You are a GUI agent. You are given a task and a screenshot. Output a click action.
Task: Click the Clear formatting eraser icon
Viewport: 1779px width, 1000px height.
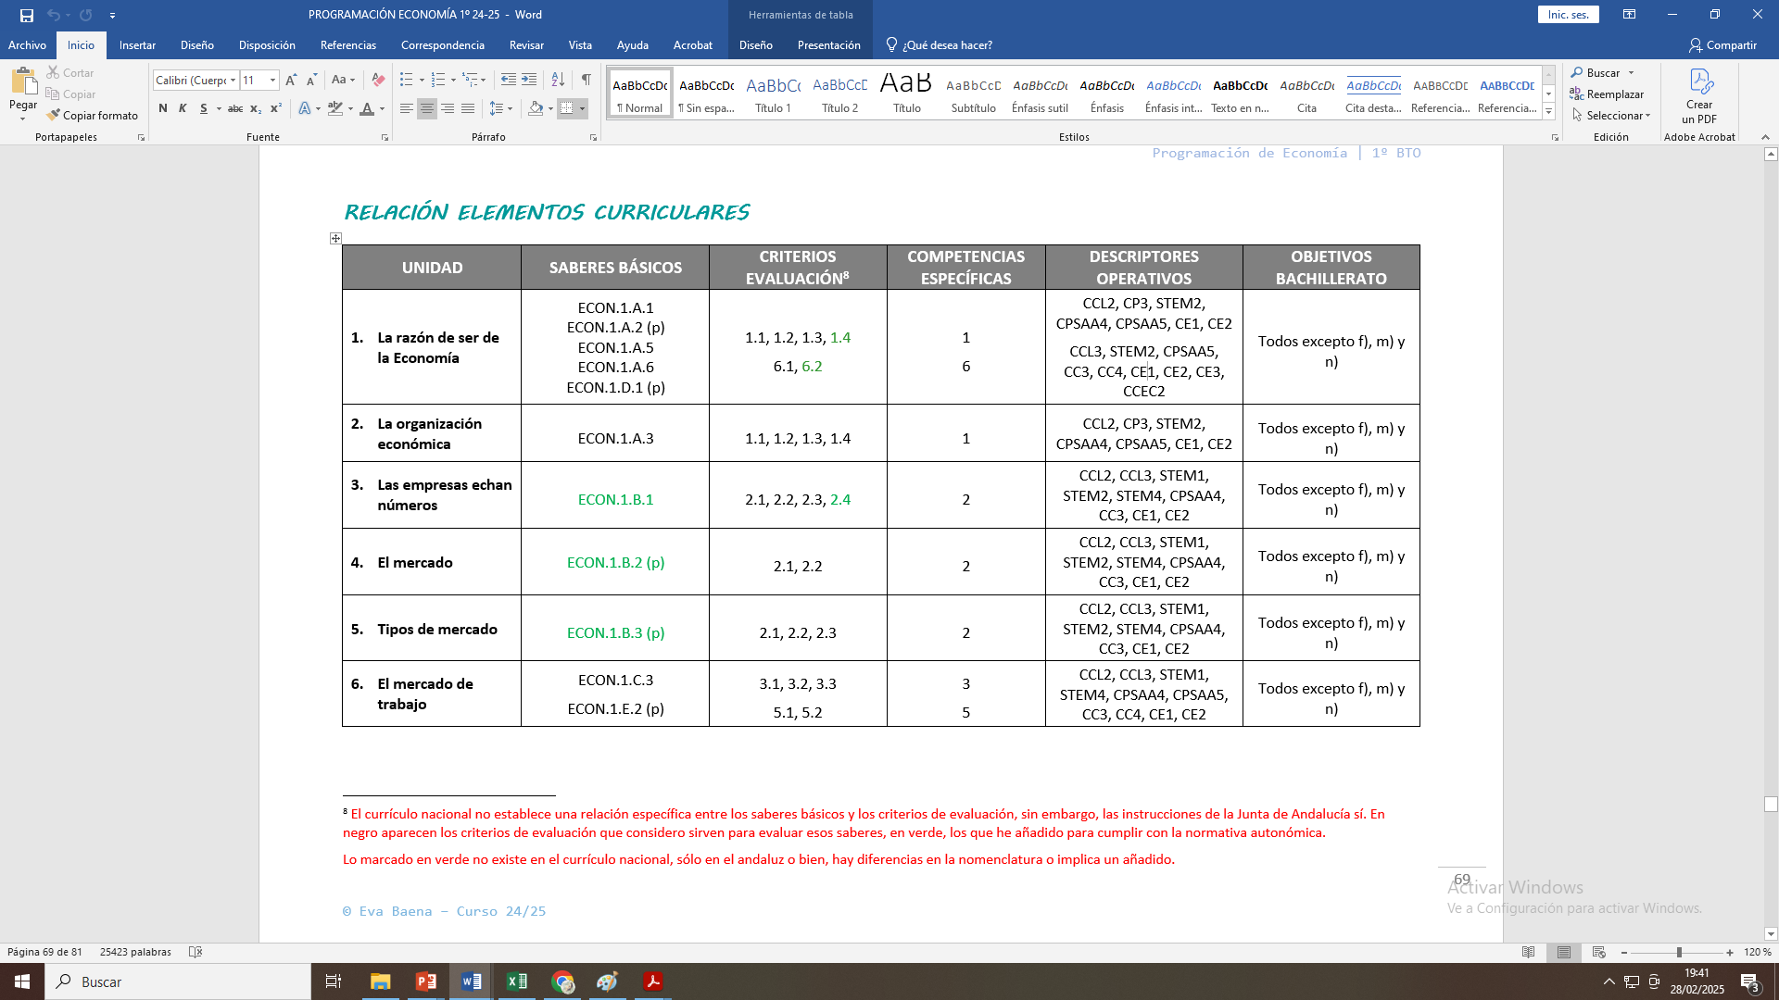coord(378,81)
